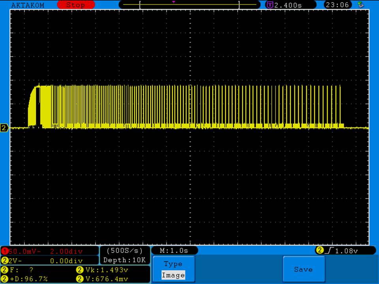
Task: Click the Depth:10K memory depth label
Action: 124,260
